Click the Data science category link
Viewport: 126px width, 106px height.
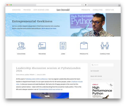pos(20,75)
